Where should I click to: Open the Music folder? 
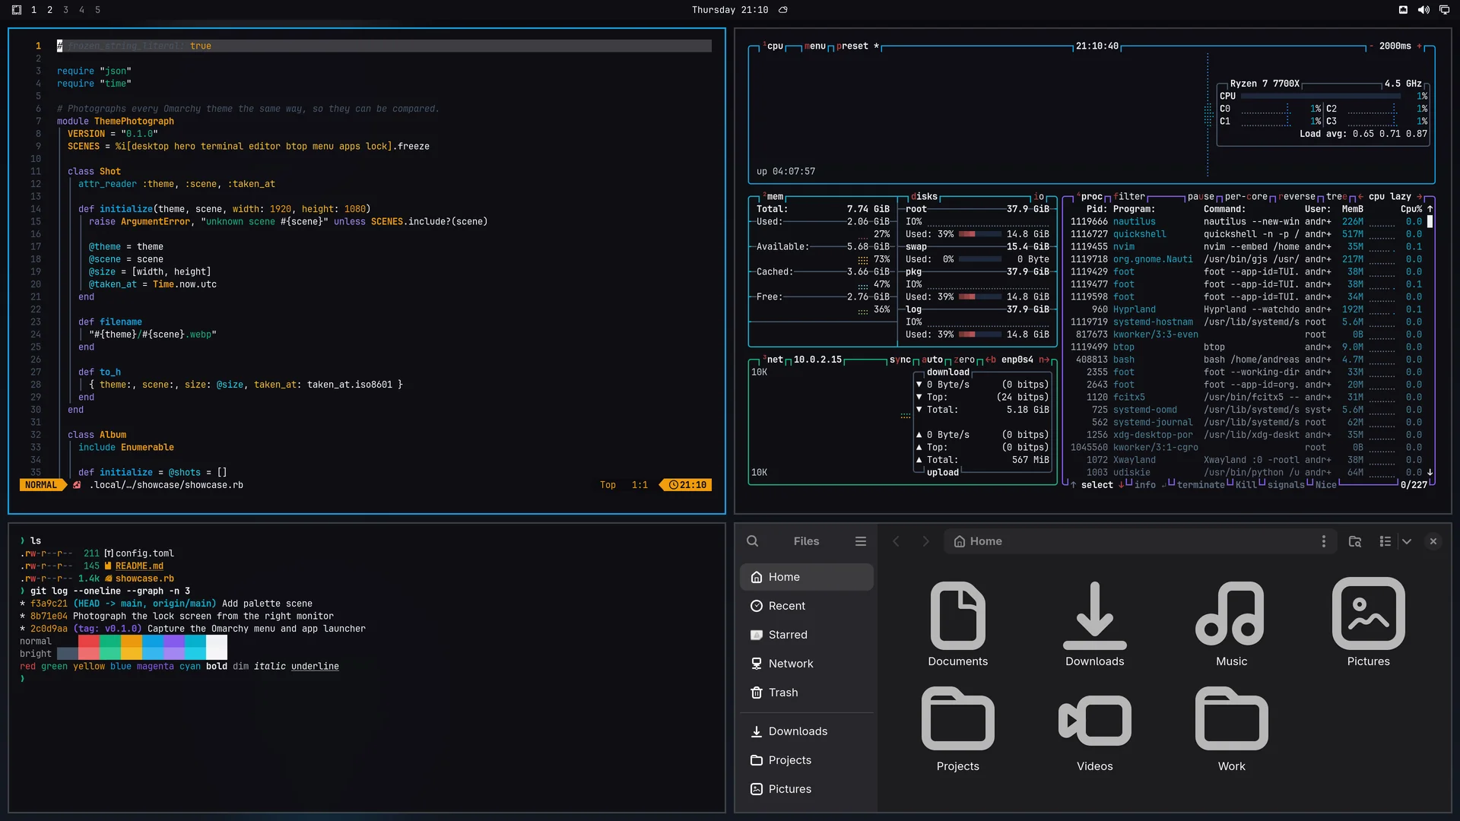[1231, 623]
